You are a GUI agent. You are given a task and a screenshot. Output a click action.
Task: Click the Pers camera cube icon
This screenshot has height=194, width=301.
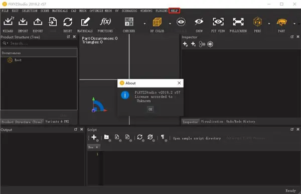[x=257, y=21]
